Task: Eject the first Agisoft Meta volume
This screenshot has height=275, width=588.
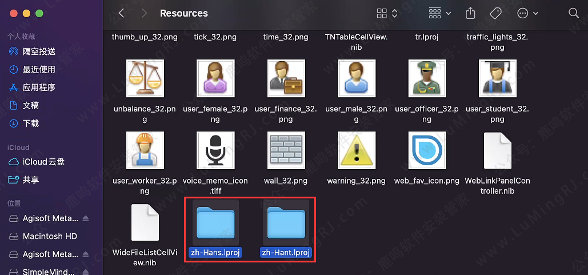Action: tap(86, 218)
